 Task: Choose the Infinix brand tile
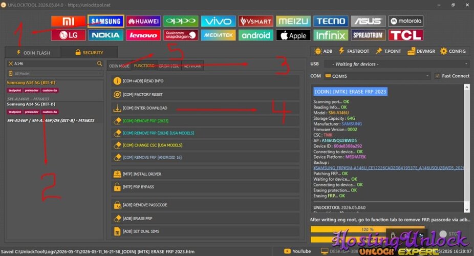point(331,35)
